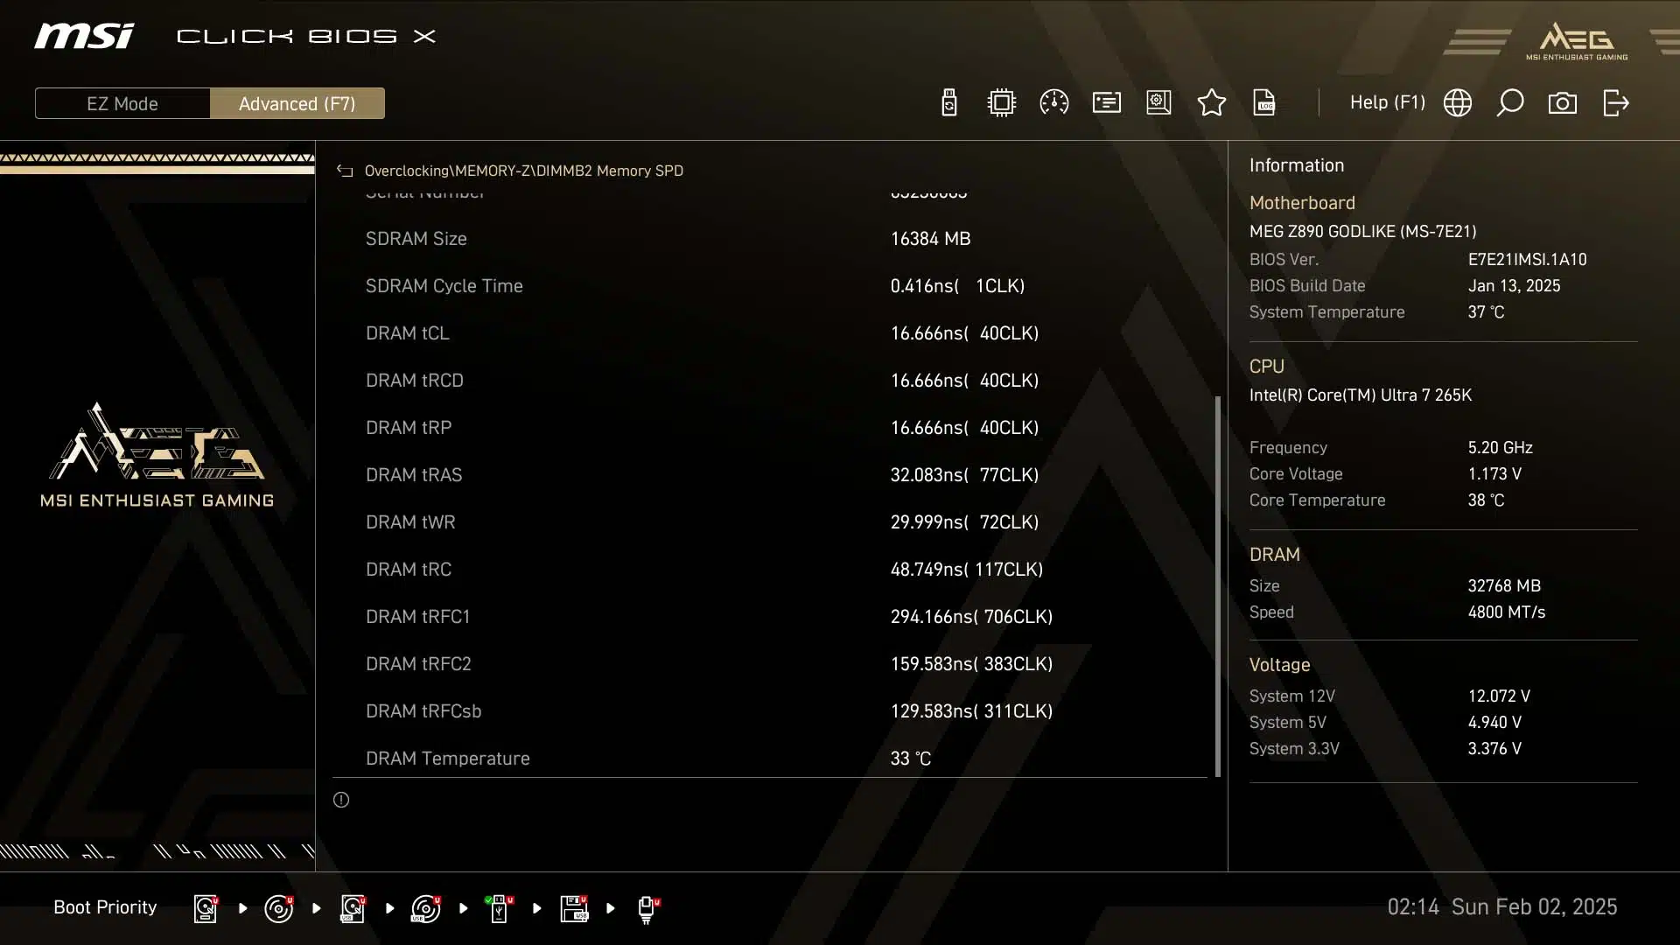Screen dimensions: 1680x945
Task: Click the Motherboard heading in Information panel
Action: [x=1302, y=203]
